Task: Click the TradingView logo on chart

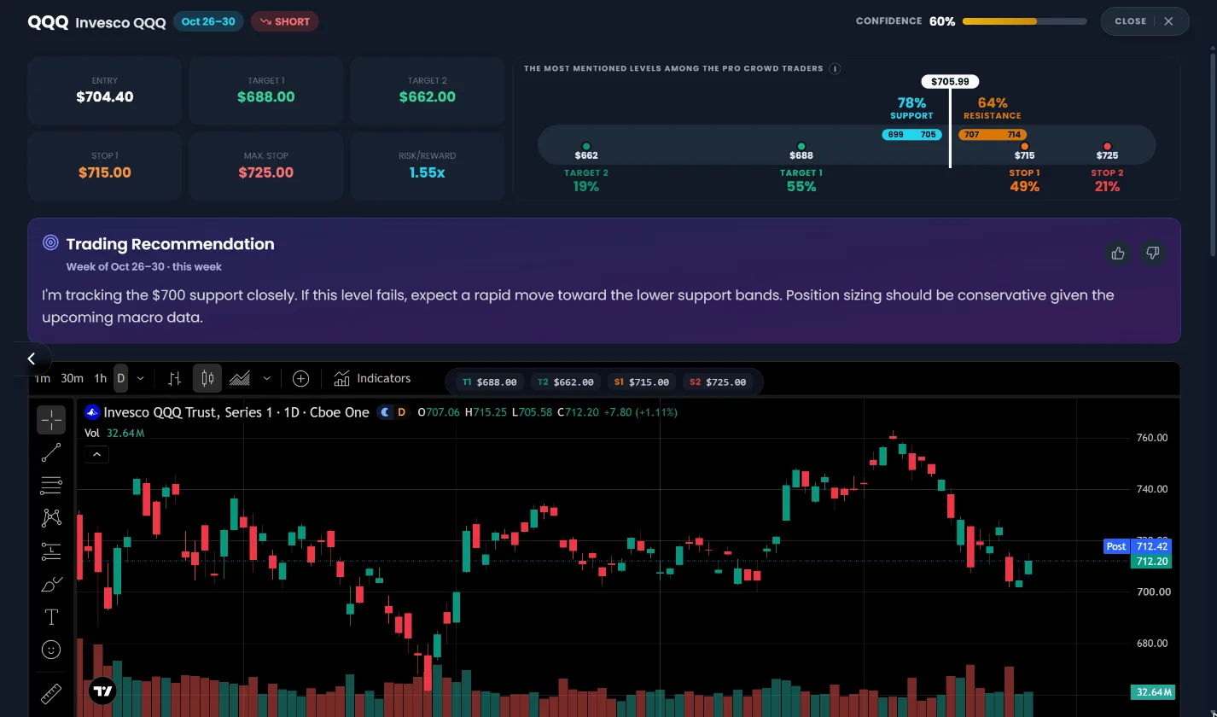Action: (102, 691)
